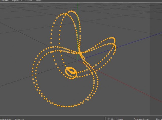Select the small ring of spline points

(x=71, y=73)
